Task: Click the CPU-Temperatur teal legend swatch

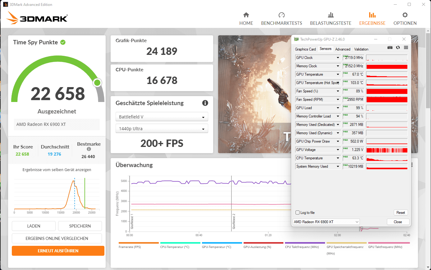Action: 180,243
